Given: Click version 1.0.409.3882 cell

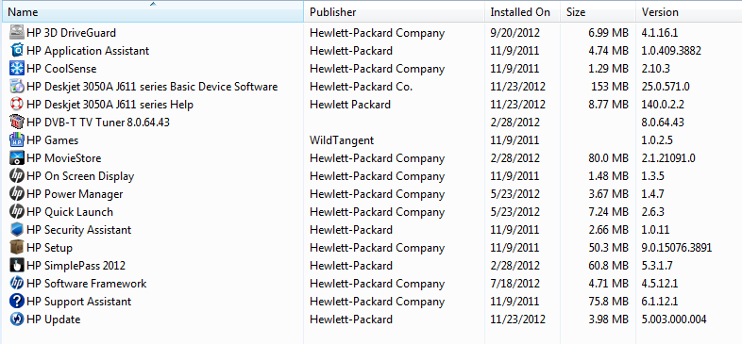Looking at the screenshot, I should [671, 51].
